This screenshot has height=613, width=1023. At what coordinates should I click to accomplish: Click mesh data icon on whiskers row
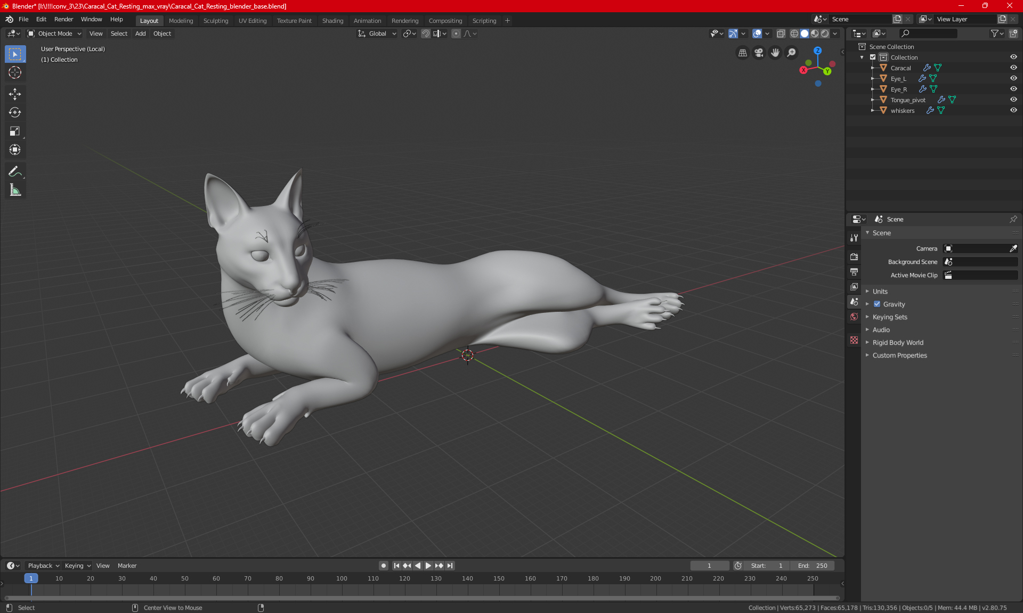[941, 111]
